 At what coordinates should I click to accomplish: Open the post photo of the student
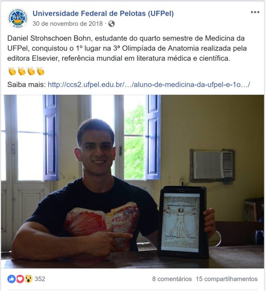pyautogui.click(x=133, y=181)
